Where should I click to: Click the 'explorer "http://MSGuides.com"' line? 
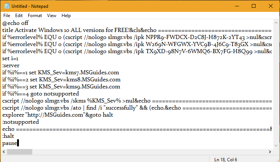pyautogui.click(x=57, y=115)
